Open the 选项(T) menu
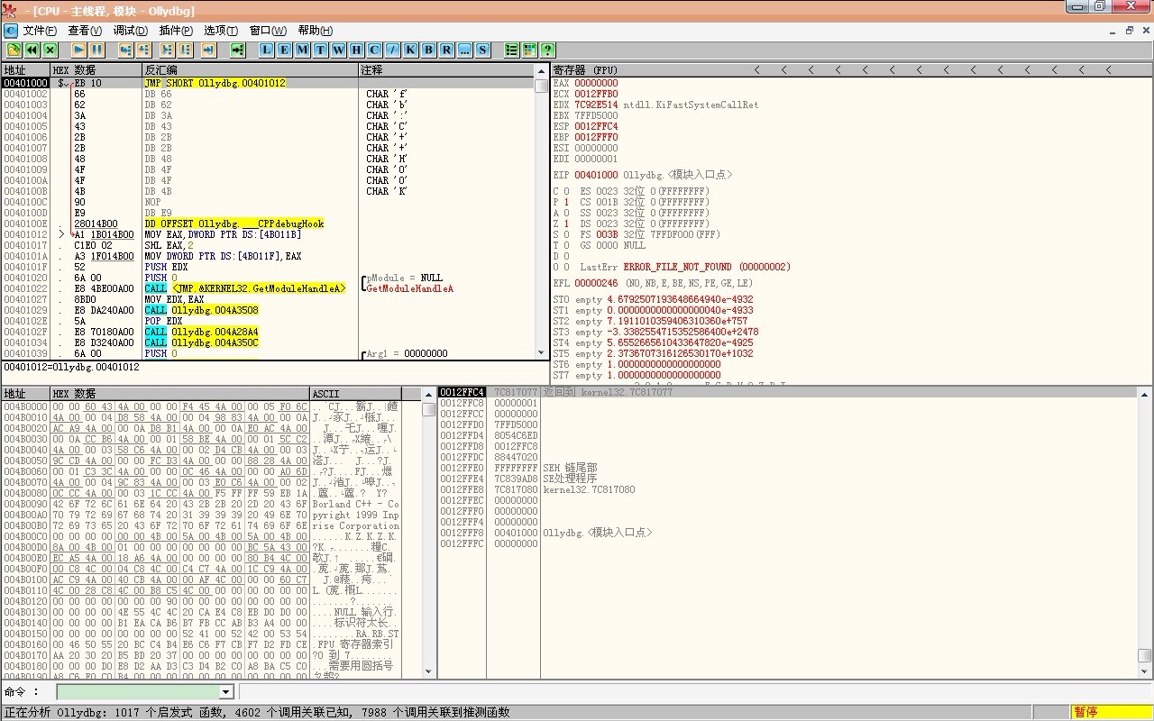This screenshot has width=1154, height=721. point(221,31)
